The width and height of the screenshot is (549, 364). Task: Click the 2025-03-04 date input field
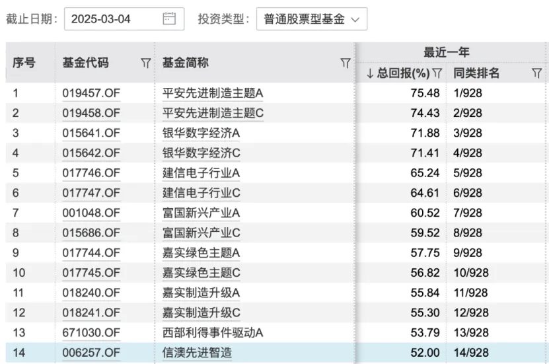point(109,19)
